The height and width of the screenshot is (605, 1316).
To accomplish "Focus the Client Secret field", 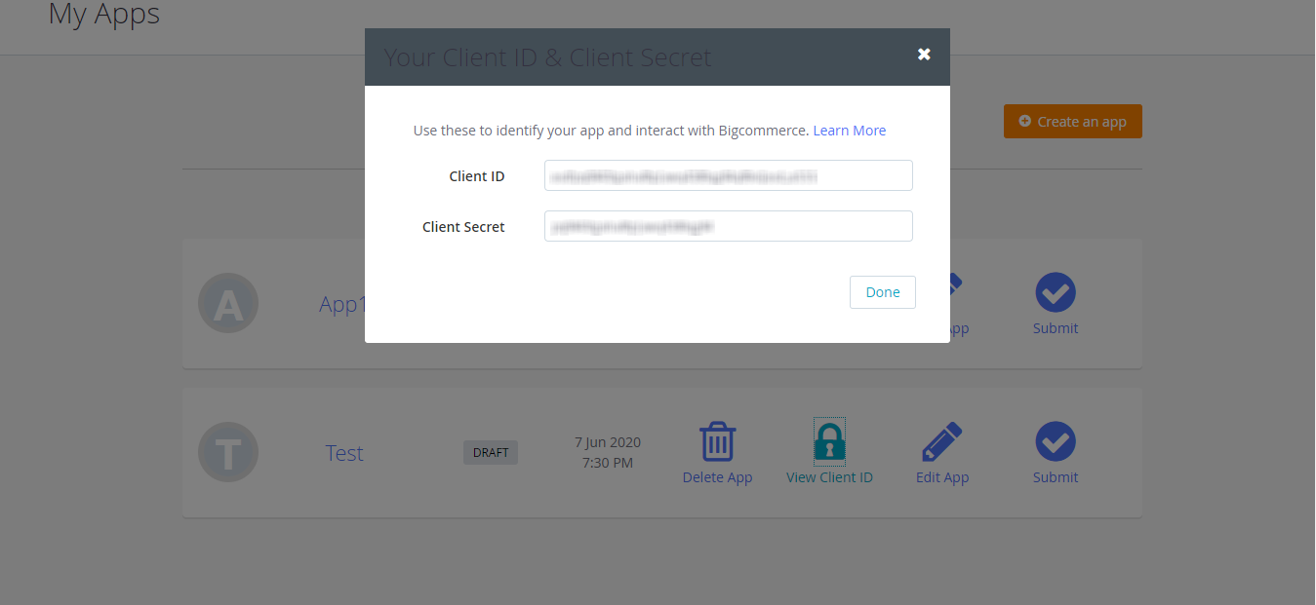I will (728, 227).
